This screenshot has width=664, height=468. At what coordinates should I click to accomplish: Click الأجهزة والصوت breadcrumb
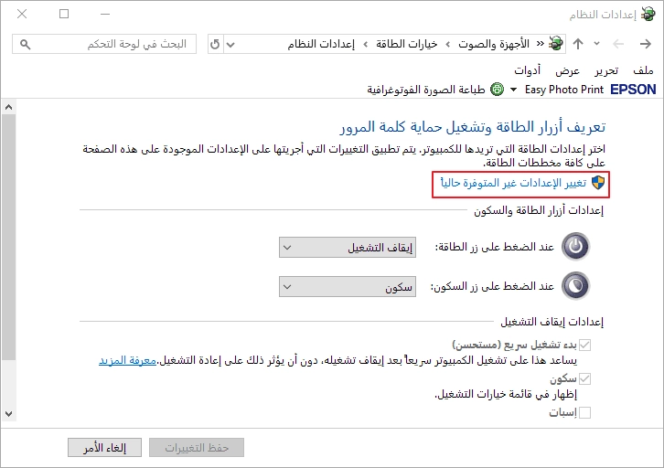pos(494,44)
